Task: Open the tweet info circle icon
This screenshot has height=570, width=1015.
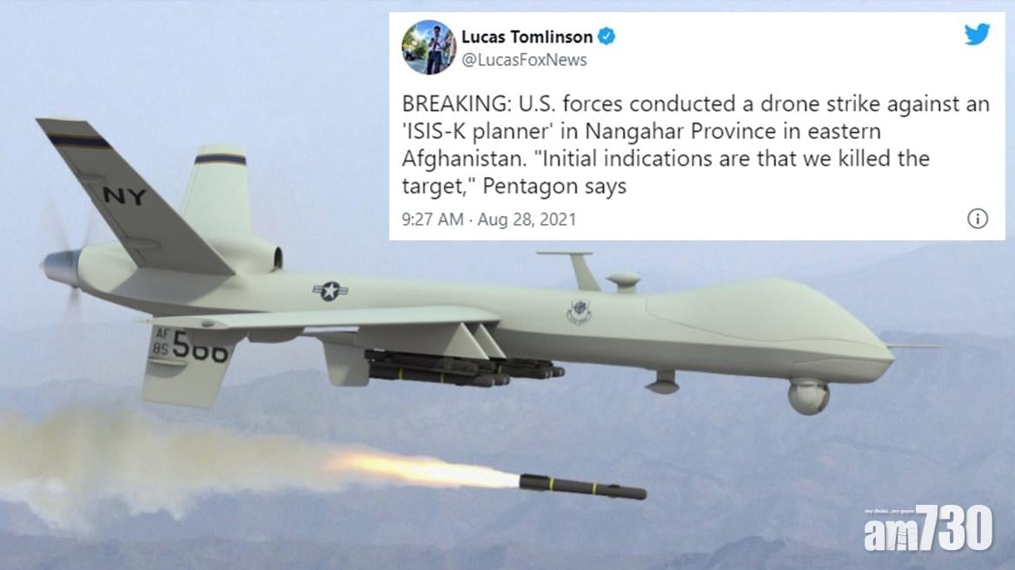Action: (x=978, y=219)
